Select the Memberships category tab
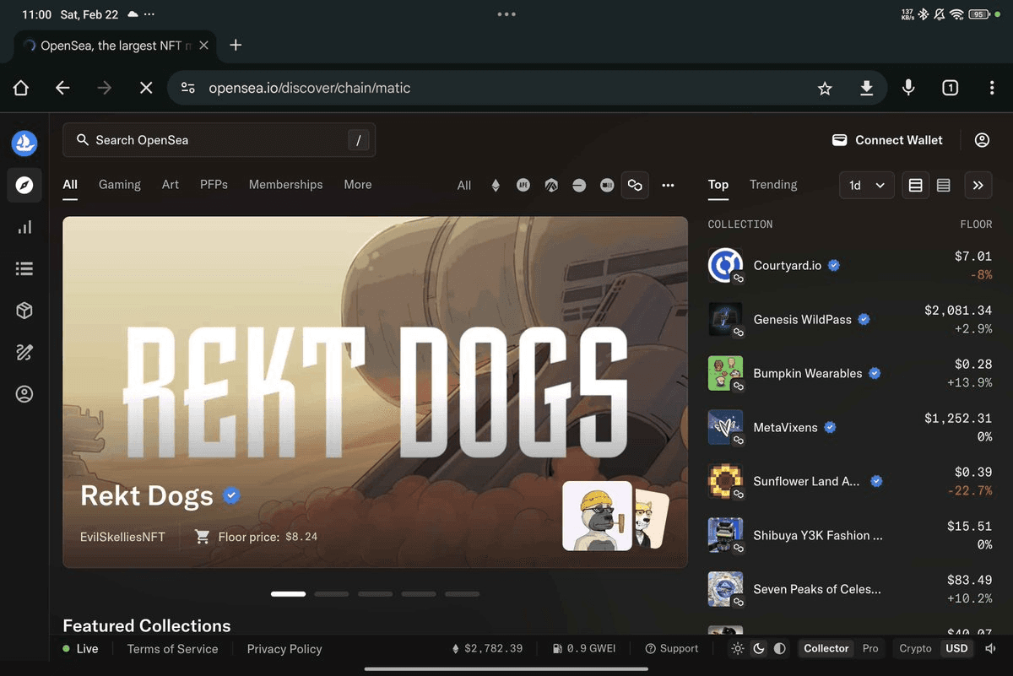 point(285,184)
